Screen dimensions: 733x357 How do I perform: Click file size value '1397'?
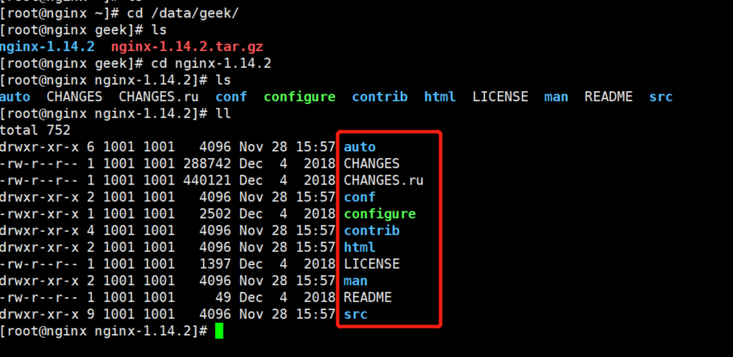[x=214, y=264]
